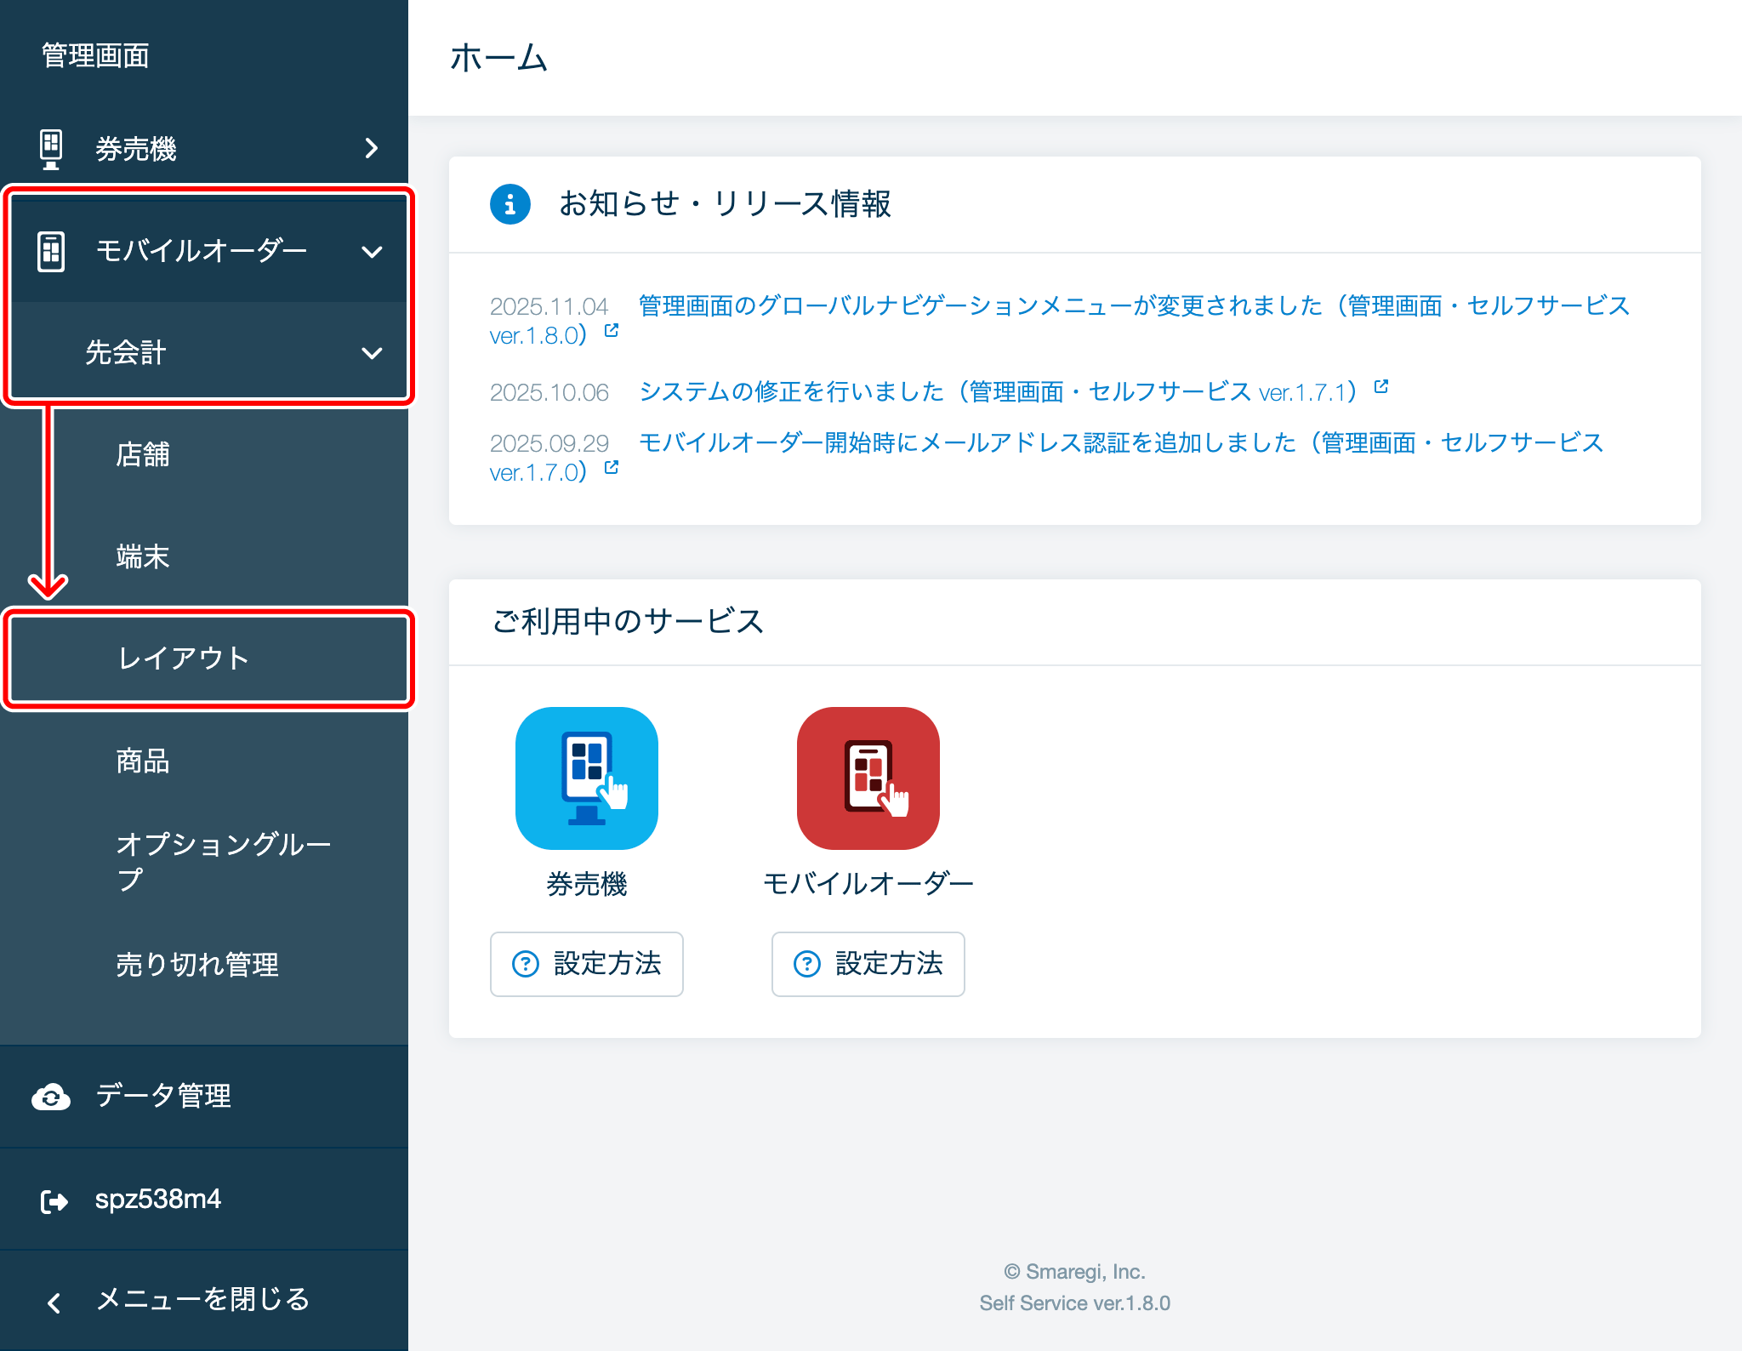Click the external link icon after ver.1.7.1 news
1742x1351 pixels.
[x=1382, y=387]
